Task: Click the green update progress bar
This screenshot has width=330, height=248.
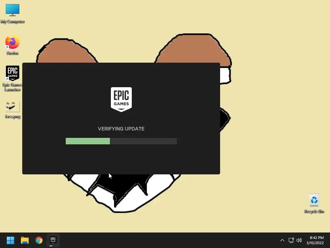Action: pos(121,141)
